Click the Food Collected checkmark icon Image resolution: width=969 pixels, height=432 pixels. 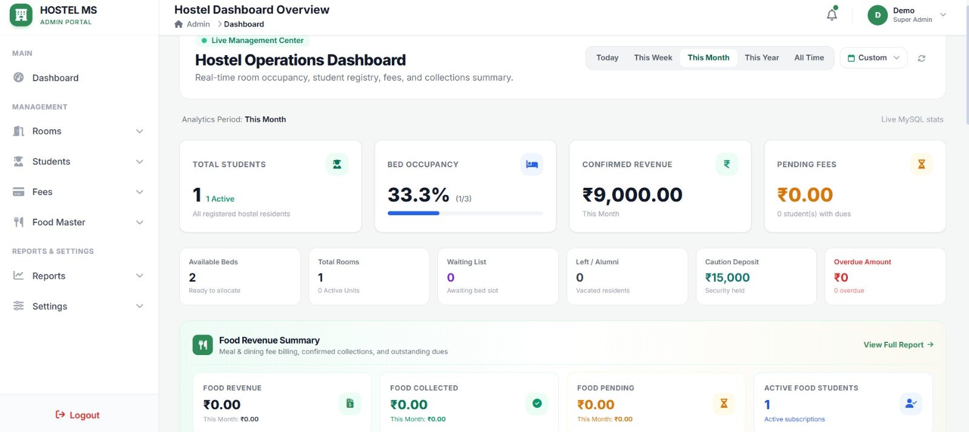pyautogui.click(x=537, y=404)
